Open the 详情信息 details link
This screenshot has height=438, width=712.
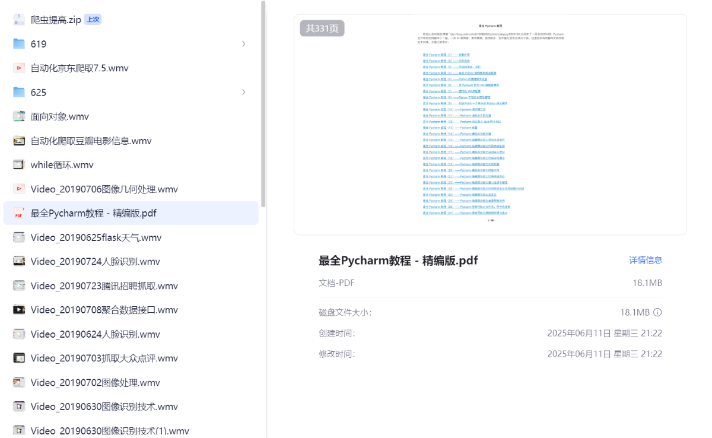646,260
